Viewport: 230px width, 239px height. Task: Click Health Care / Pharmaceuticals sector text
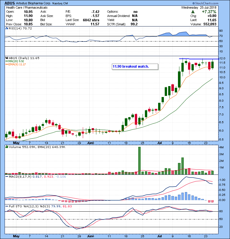27,7
